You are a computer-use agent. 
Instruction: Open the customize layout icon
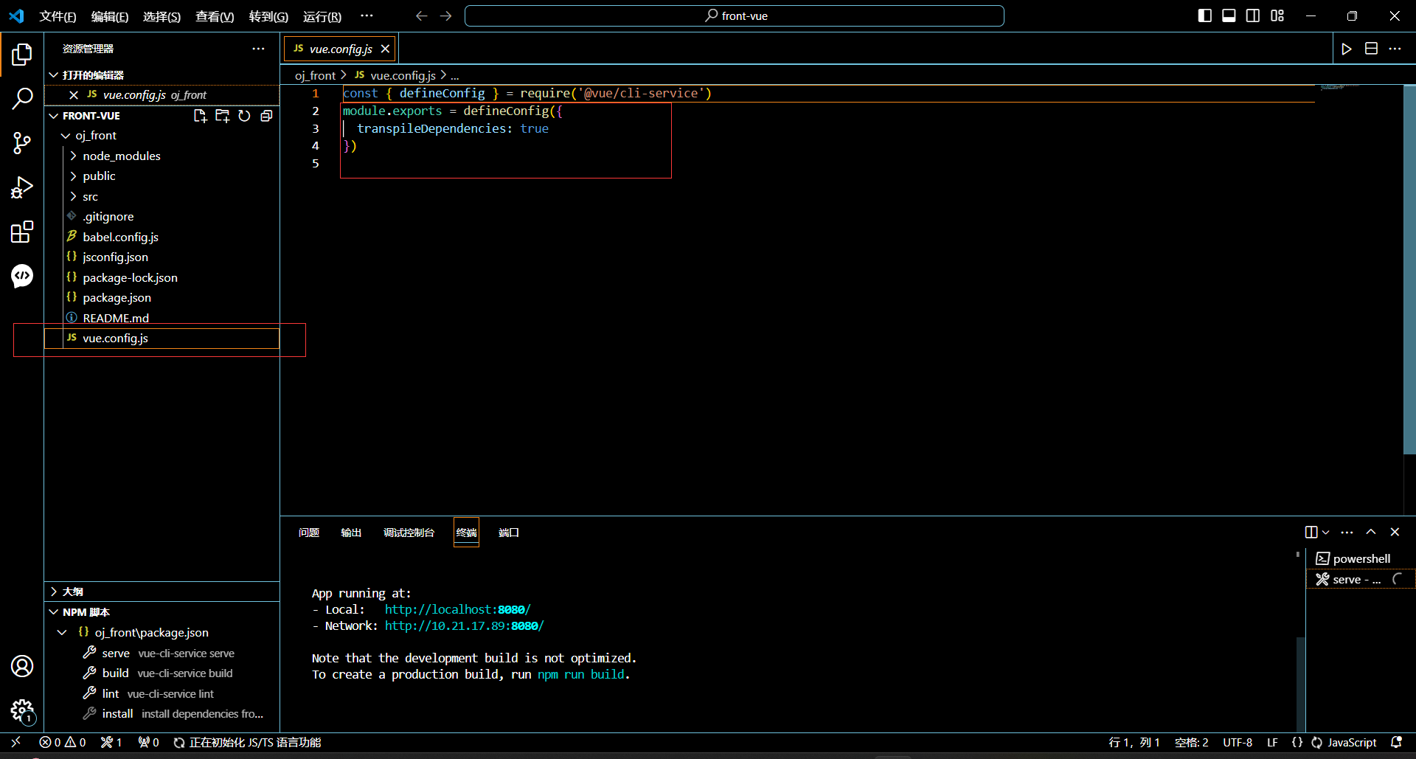pos(1277,15)
